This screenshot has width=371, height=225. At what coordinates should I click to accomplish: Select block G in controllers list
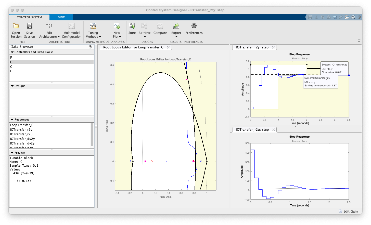[52, 67]
